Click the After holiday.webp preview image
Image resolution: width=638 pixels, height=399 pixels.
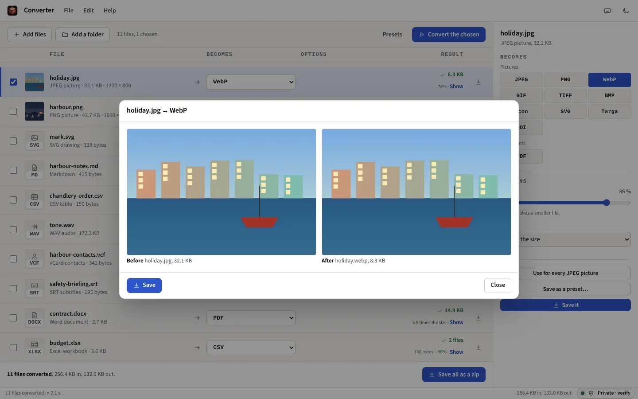click(x=416, y=192)
